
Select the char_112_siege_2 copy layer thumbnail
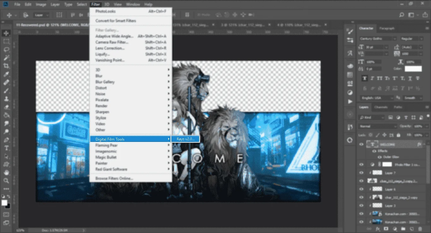tap(377, 197)
